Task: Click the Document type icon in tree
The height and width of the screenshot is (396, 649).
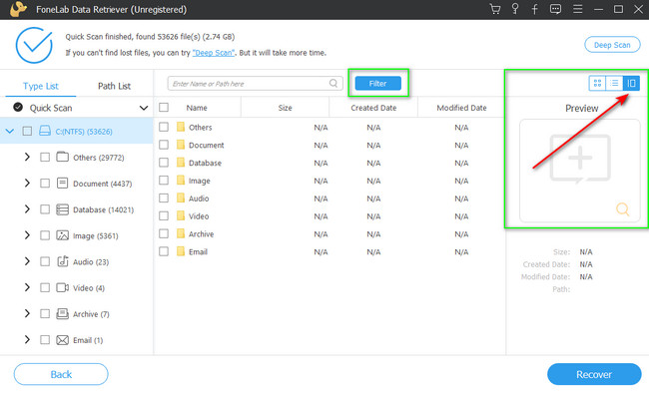Action: tap(63, 184)
